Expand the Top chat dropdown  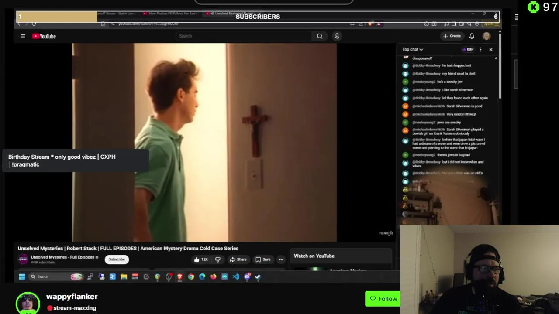(x=413, y=50)
